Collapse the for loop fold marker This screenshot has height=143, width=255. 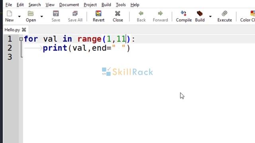(21, 39)
